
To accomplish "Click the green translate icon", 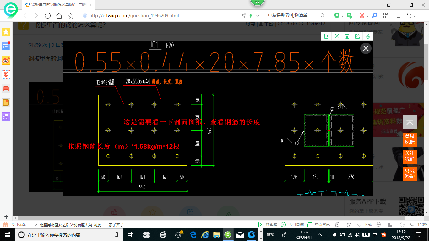I will (349, 16).
